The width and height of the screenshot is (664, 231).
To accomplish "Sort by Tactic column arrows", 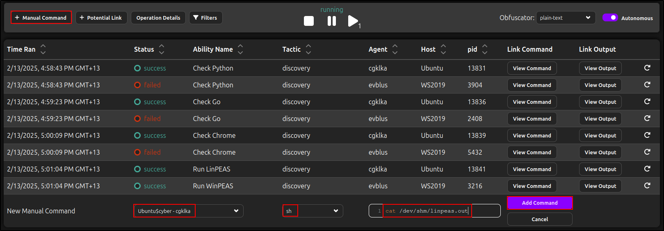I will click(x=308, y=49).
